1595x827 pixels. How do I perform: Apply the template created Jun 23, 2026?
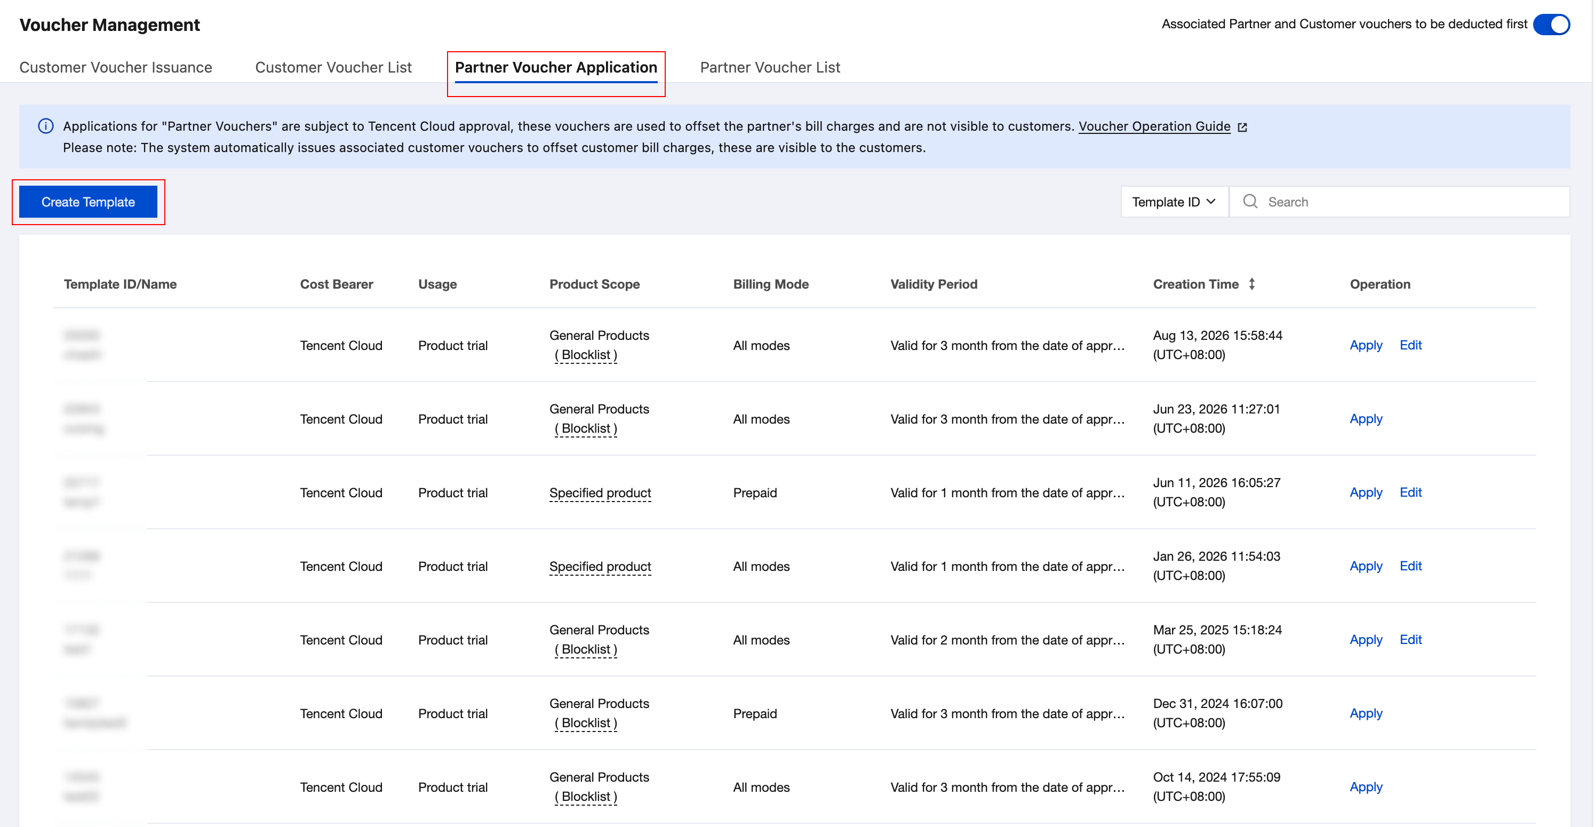point(1366,419)
